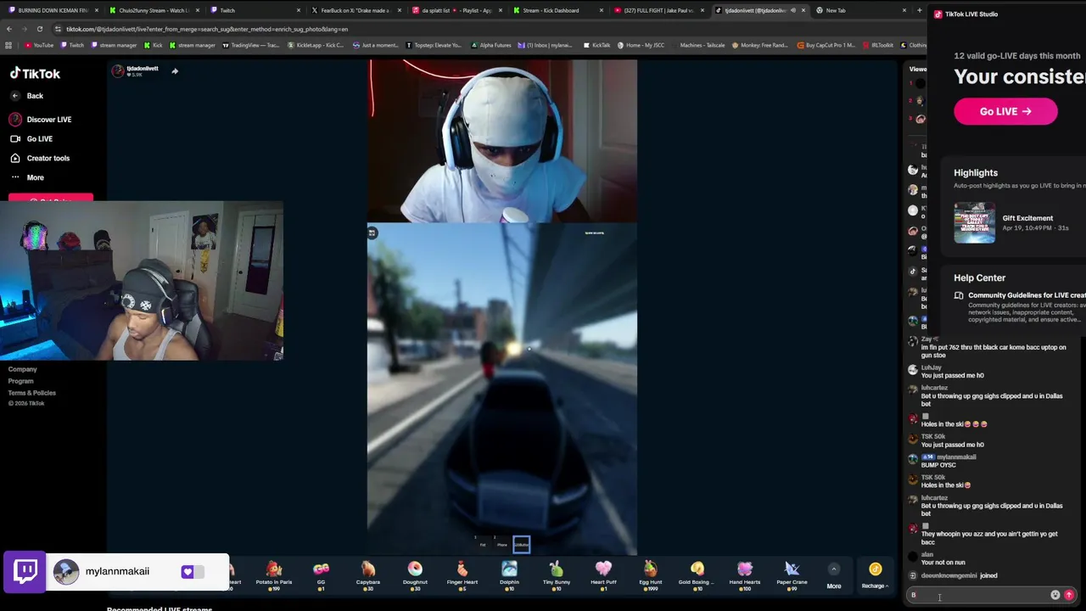Click mylannmakaii name in Twitch alert
This screenshot has height=611, width=1086.
[117, 571]
